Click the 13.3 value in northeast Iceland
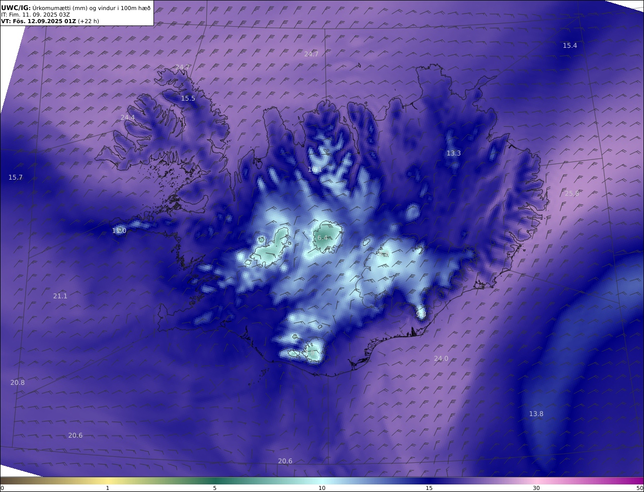Image resolution: width=644 pixels, height=492 pixels. [453, 153]
